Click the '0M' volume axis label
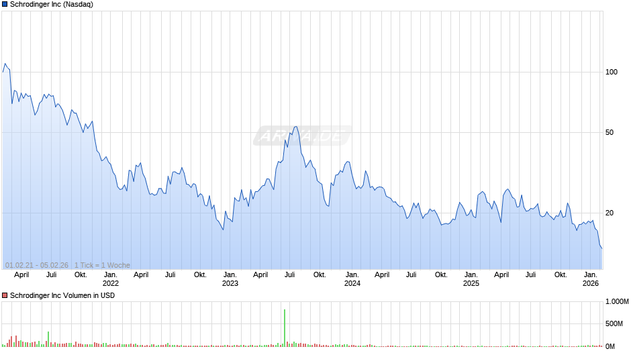This screenshot has width=631, height=353. click(610, 346)
